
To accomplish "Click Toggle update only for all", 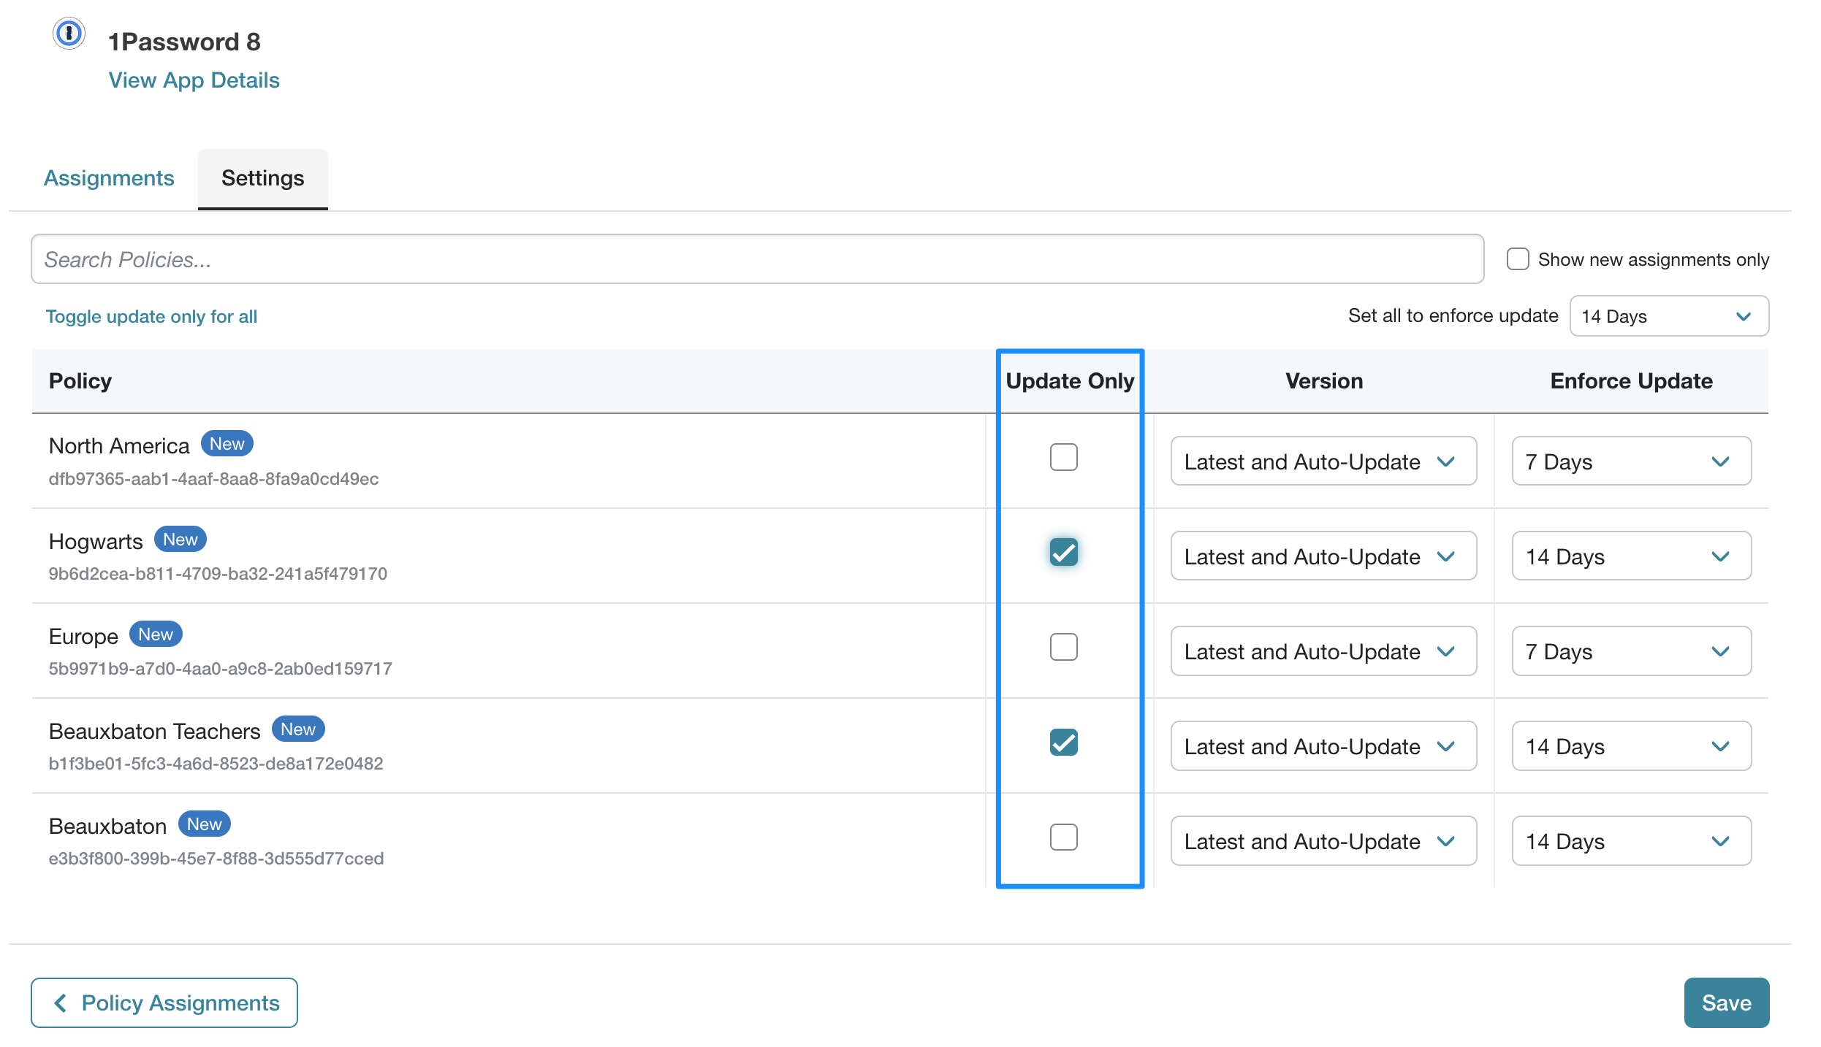I will 151,316.
